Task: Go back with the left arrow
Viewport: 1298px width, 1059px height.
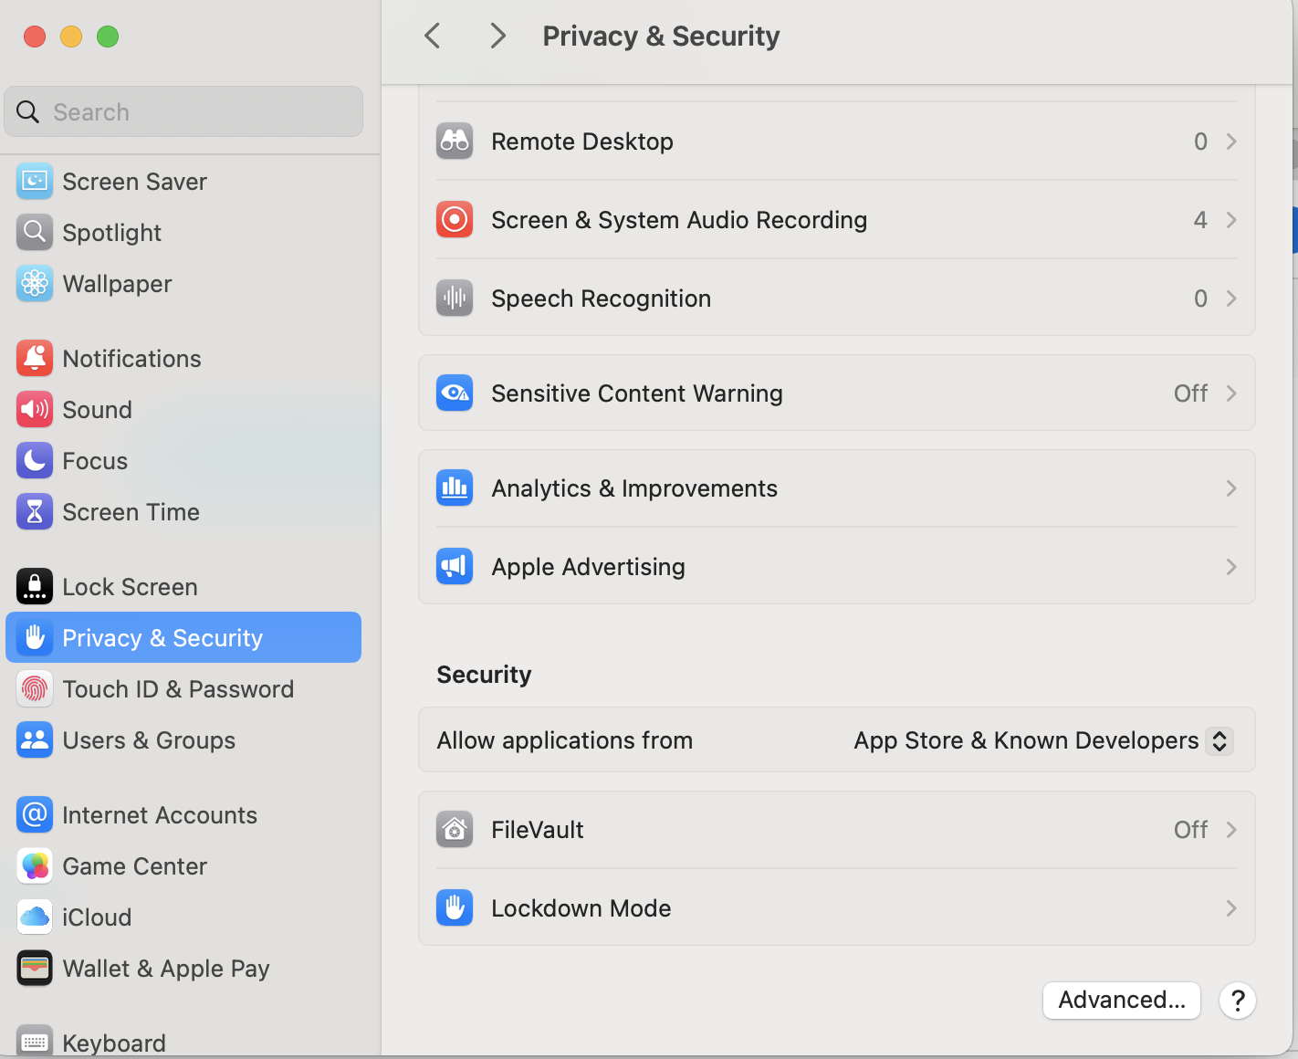Action: pos(433,37)
